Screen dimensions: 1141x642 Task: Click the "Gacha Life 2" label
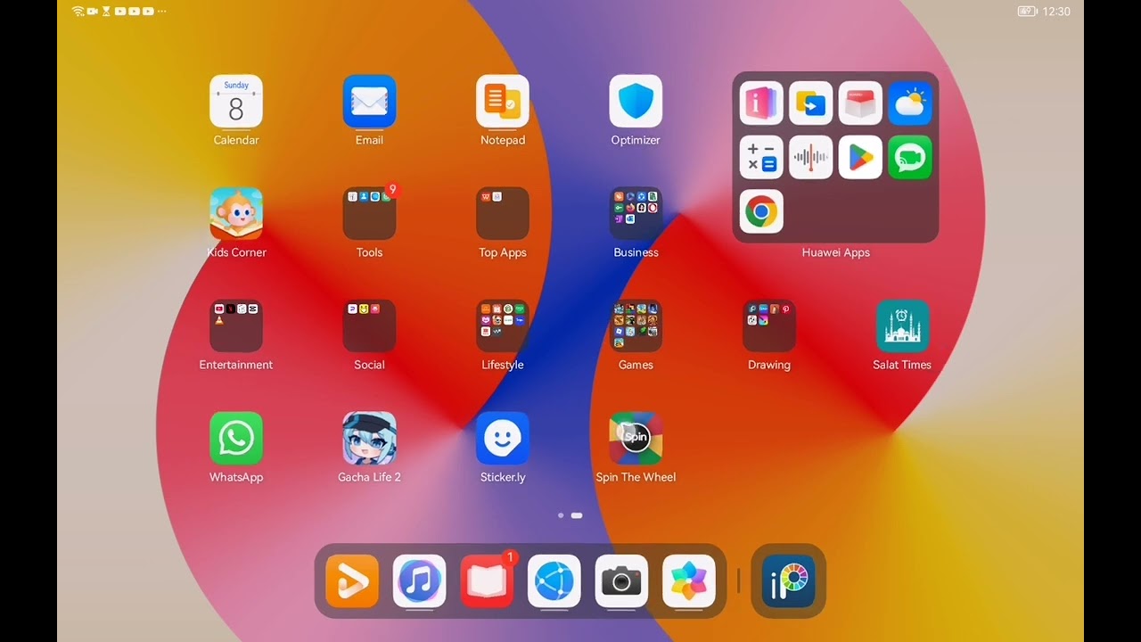[x=369, y=477]
